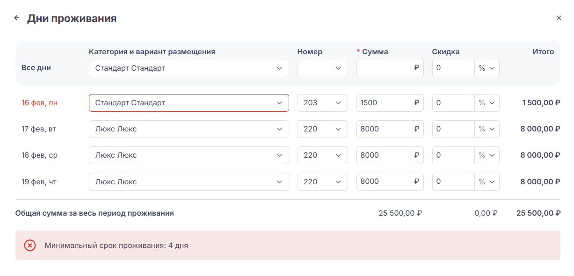574x276 pixels.
Task: Open the Все дни Номер dropdown
Action: pos(322,68)
